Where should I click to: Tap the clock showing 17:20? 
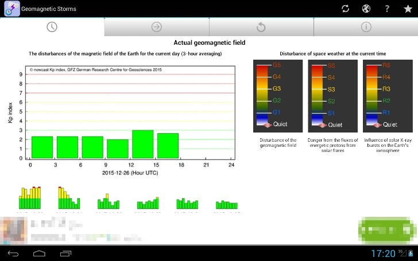[383, 253]
